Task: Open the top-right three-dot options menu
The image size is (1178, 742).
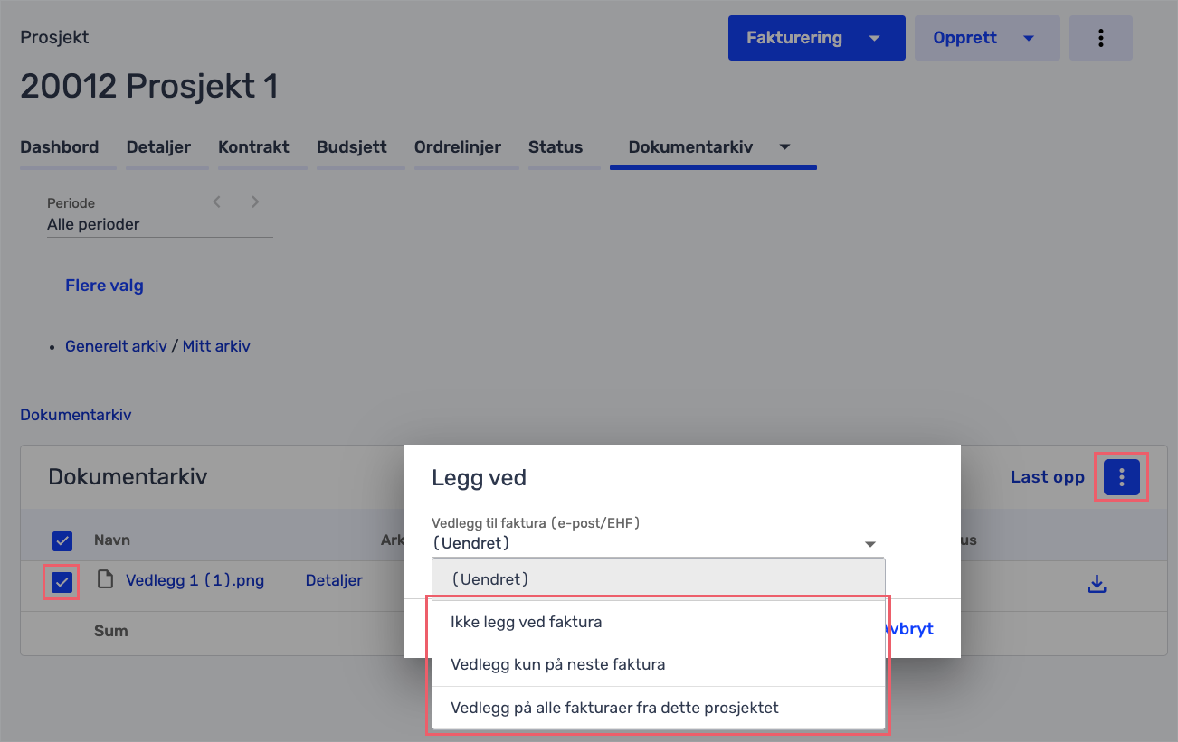Action: (1100, 38)
